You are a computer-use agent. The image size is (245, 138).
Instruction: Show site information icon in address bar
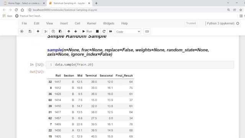[30, 10]
